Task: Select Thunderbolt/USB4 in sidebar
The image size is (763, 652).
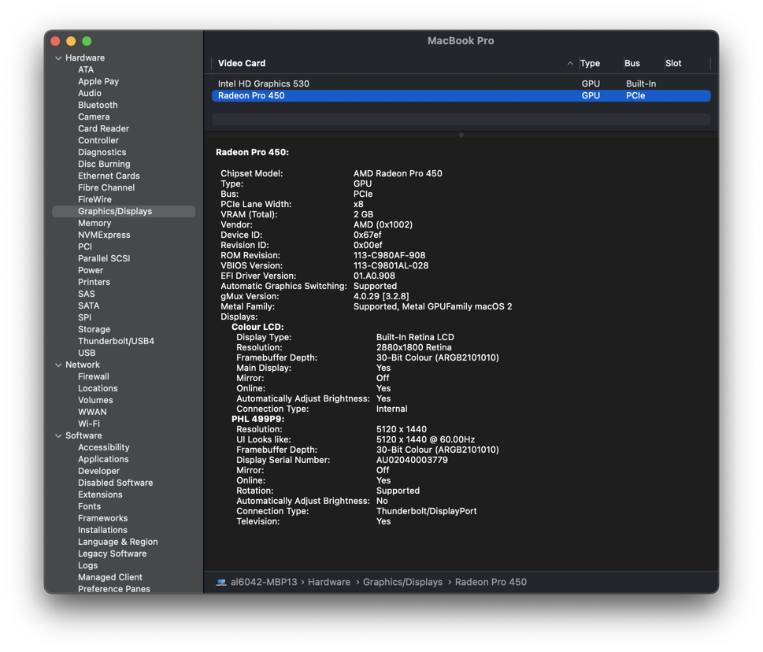Action: pyautogui.click(x=116, y=341)
